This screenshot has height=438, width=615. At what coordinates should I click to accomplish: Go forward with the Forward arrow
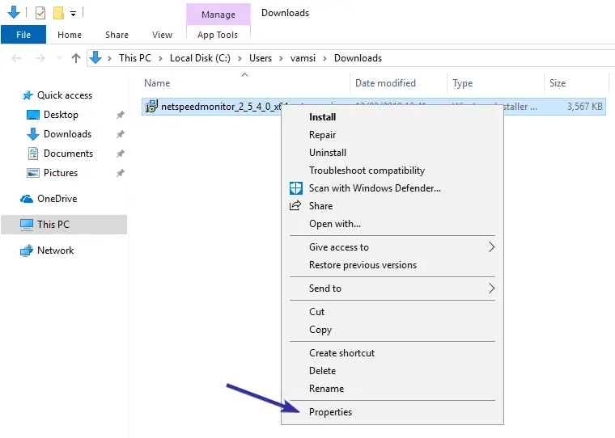(x=40, y=58)
